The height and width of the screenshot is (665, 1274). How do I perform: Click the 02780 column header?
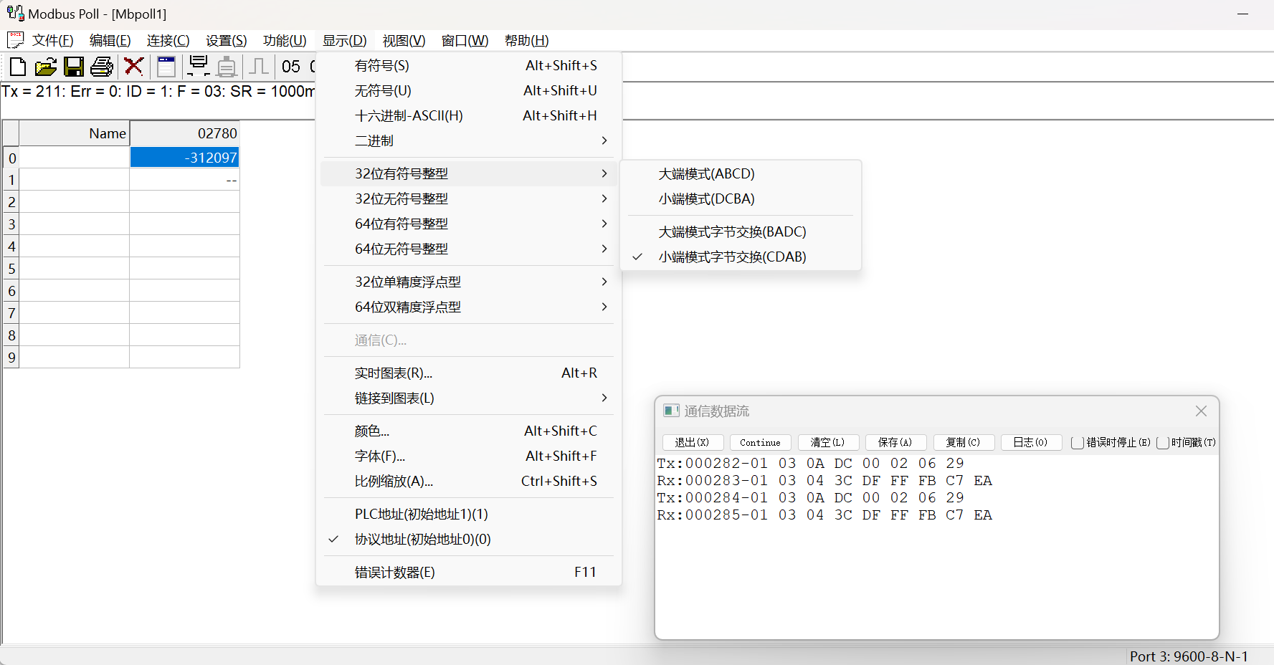tap(184, 133)
